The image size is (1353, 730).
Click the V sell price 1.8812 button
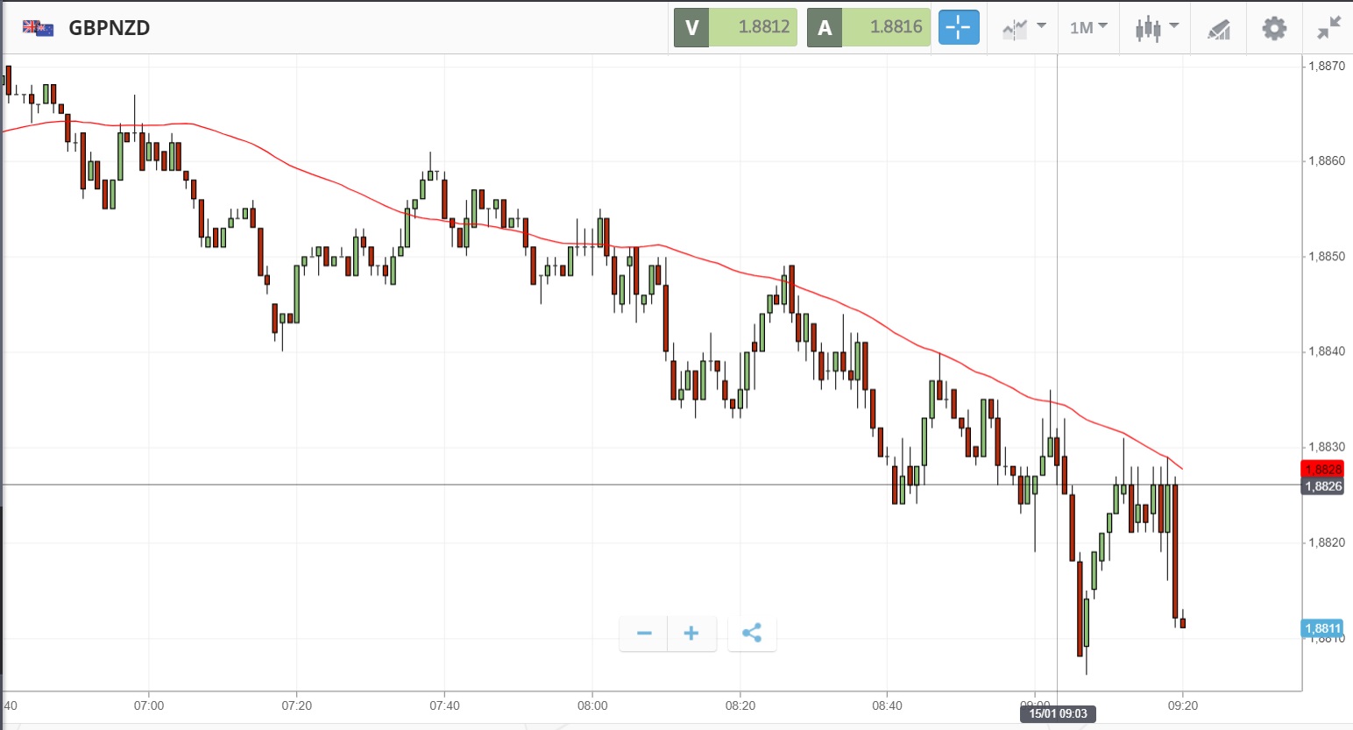(x=735, y=27)
